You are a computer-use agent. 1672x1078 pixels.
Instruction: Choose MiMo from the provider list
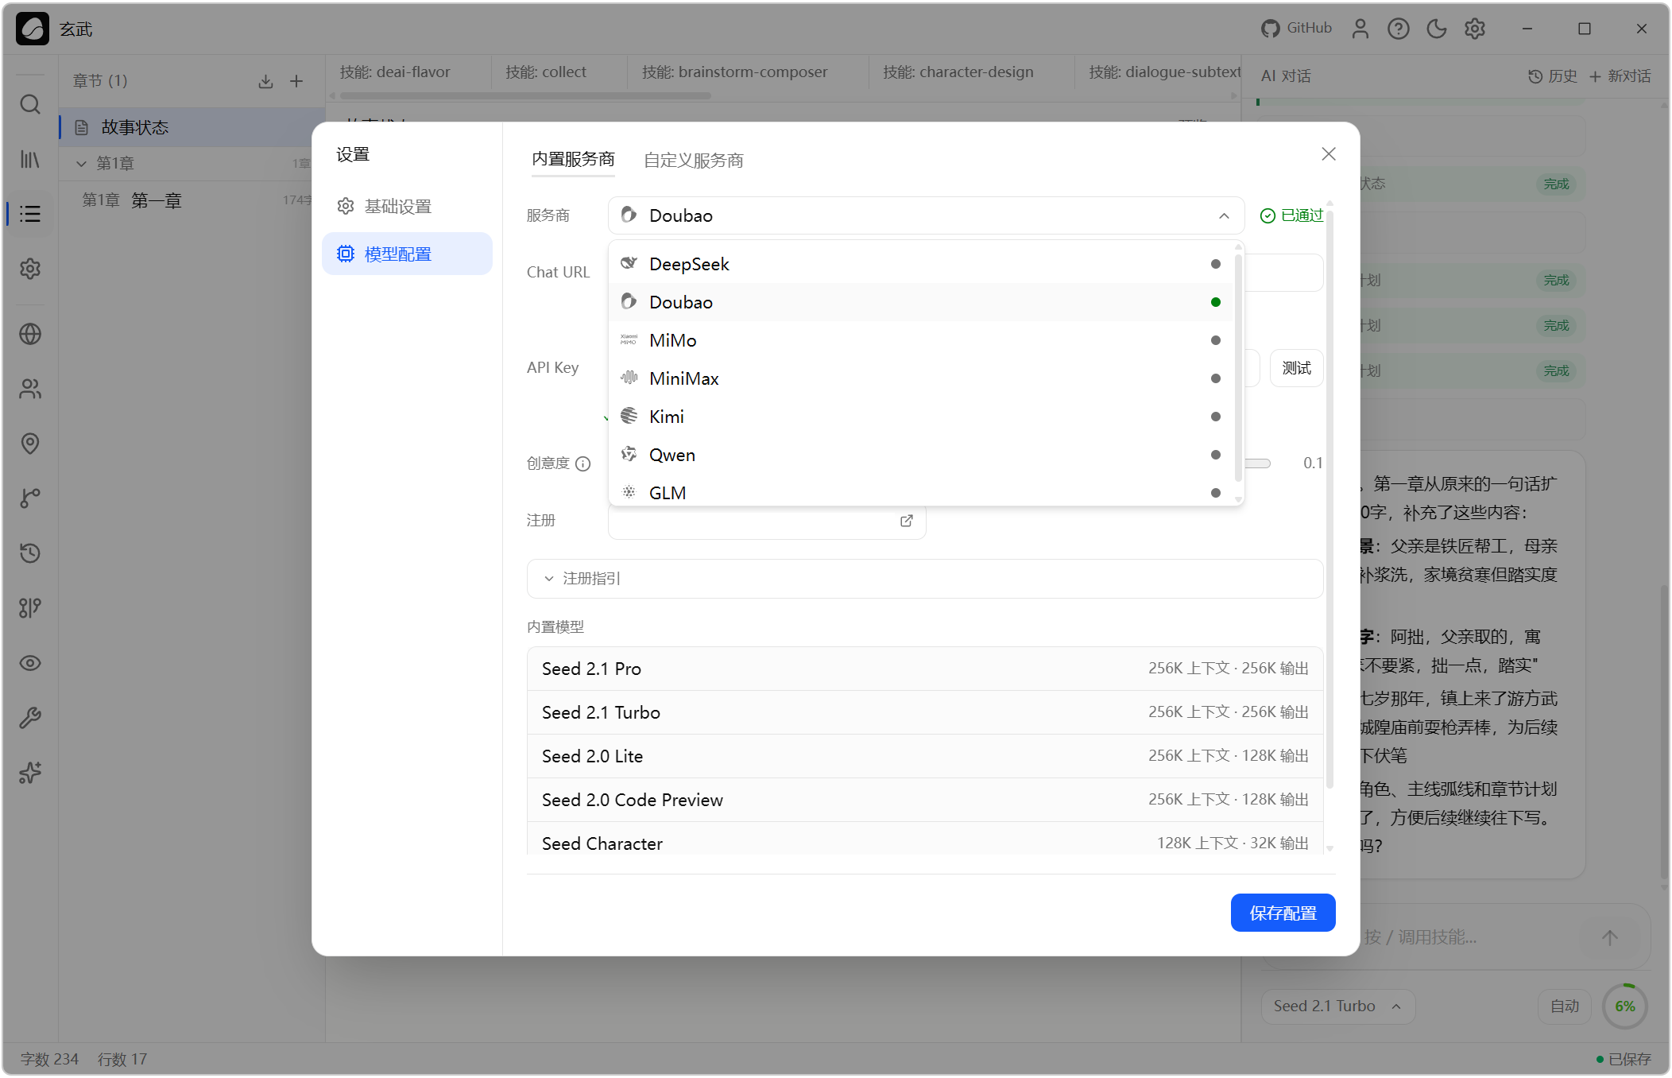point(920,340)
